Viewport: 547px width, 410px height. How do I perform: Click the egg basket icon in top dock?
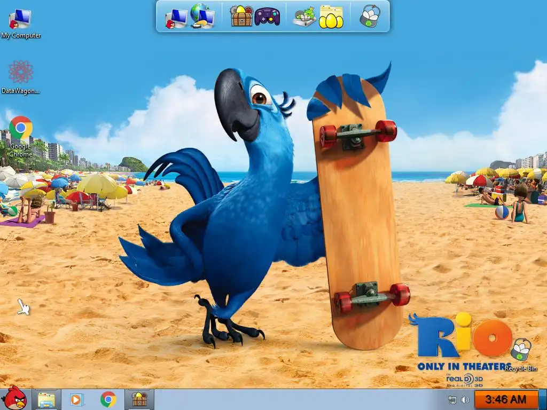370,16
